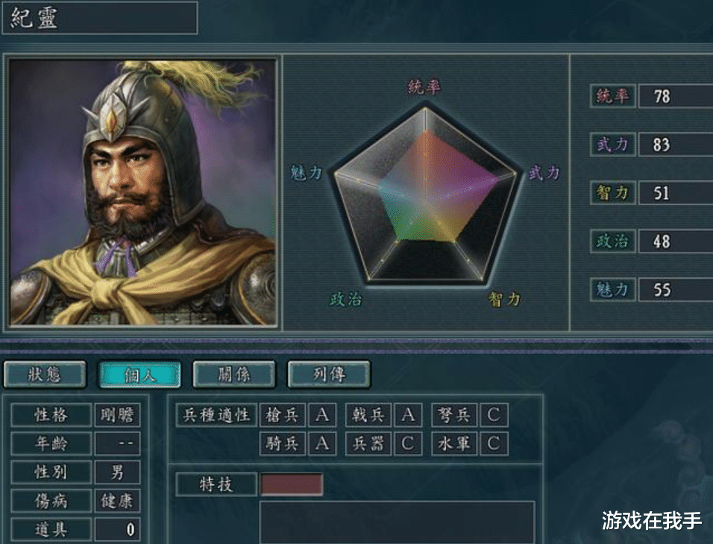
Task: Click the 智力 stat label in the list
Action: pos(612,193)
